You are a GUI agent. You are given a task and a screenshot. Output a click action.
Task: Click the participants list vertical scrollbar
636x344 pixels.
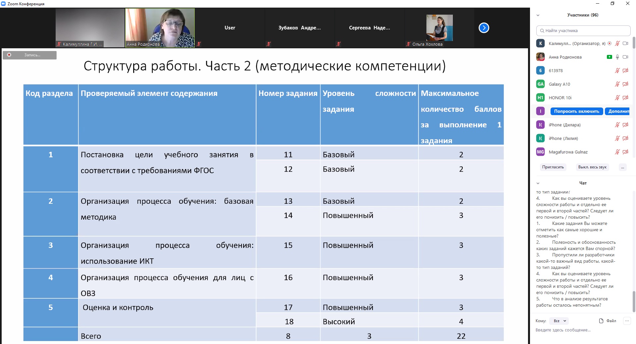(634, 43)
